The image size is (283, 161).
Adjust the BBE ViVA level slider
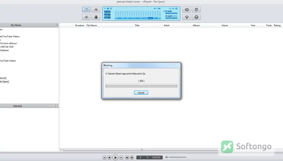171,18
